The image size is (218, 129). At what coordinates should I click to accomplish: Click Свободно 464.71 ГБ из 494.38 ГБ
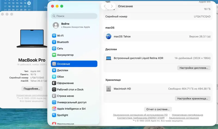[189, 89]
